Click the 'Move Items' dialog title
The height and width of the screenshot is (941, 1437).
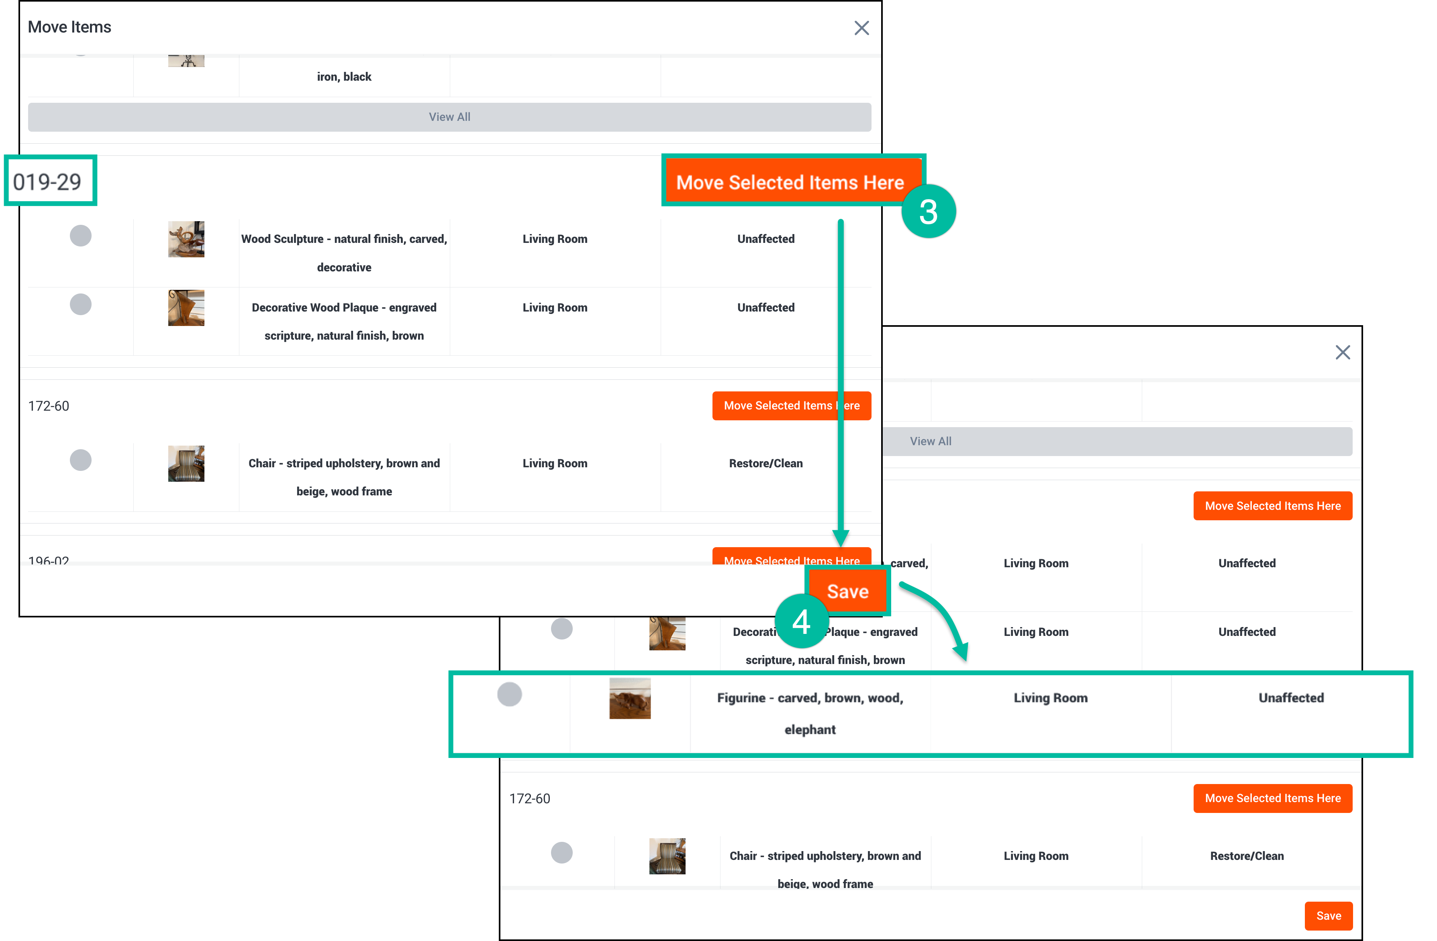coord(69,27)
